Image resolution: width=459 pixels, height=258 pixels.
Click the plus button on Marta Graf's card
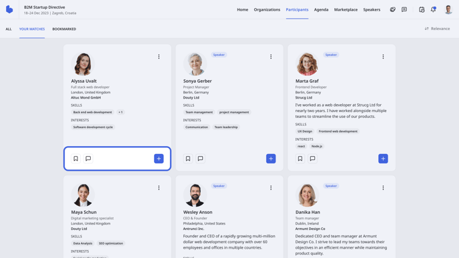coord(383,159)
